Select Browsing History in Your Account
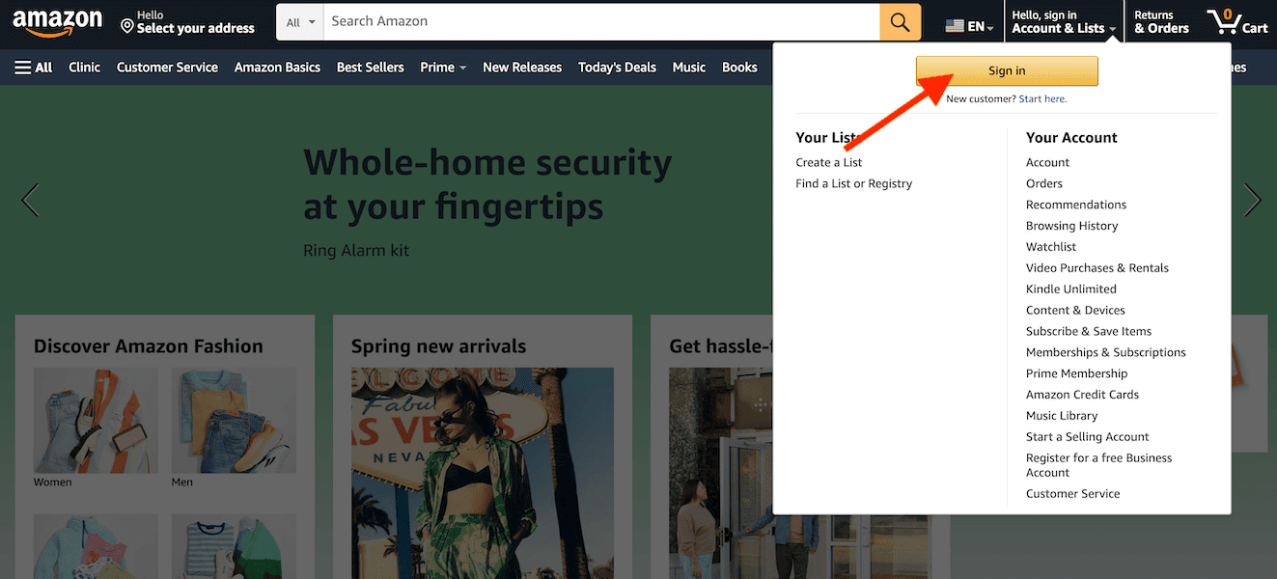Screen dimensions: 1277x579 click(1071, 226)
